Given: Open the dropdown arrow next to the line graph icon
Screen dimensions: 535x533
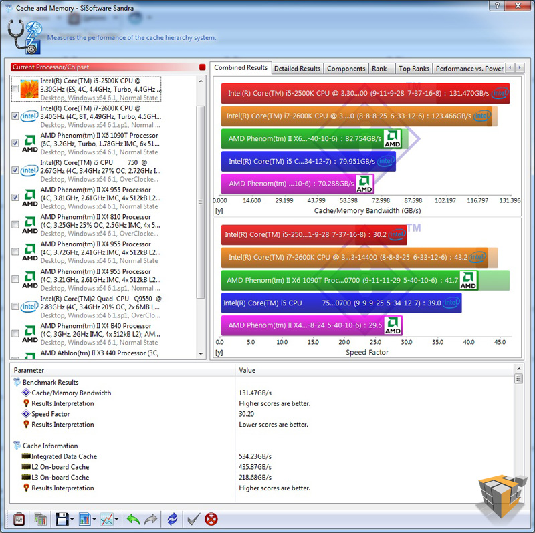Looking at the screenshot, I should click(x=116, y=520).
